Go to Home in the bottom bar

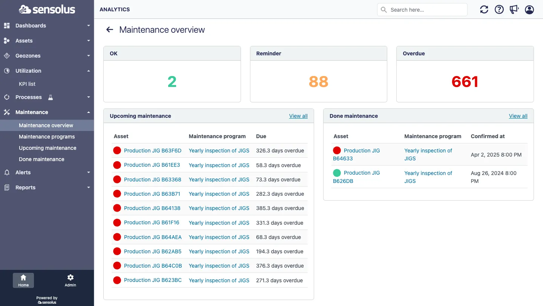tap(23, 280)
